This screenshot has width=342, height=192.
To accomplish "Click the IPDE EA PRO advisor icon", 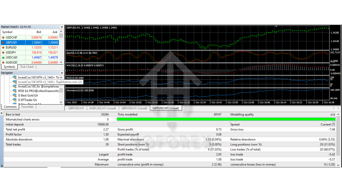I will point(15,91).
